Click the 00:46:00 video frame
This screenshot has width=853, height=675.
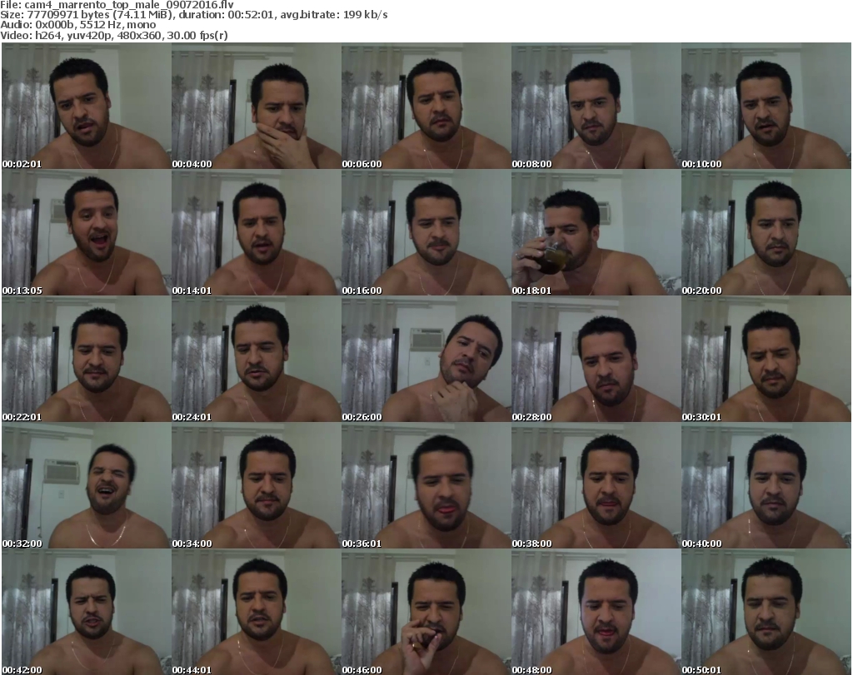click(x=426, y=612)
